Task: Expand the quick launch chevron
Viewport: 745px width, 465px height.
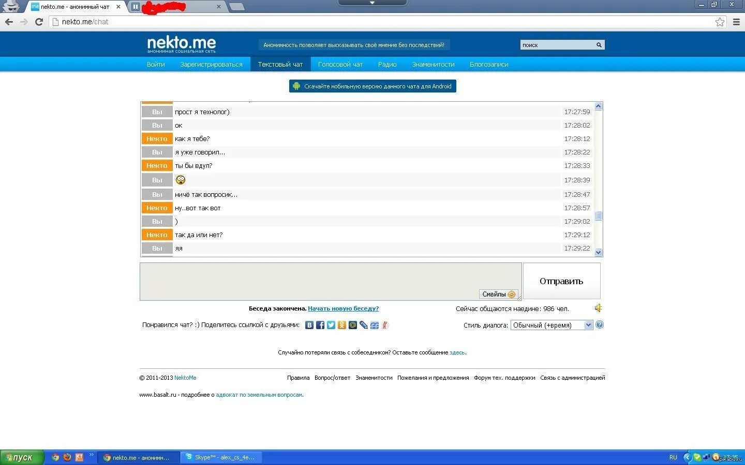Action: pos(92,455)
